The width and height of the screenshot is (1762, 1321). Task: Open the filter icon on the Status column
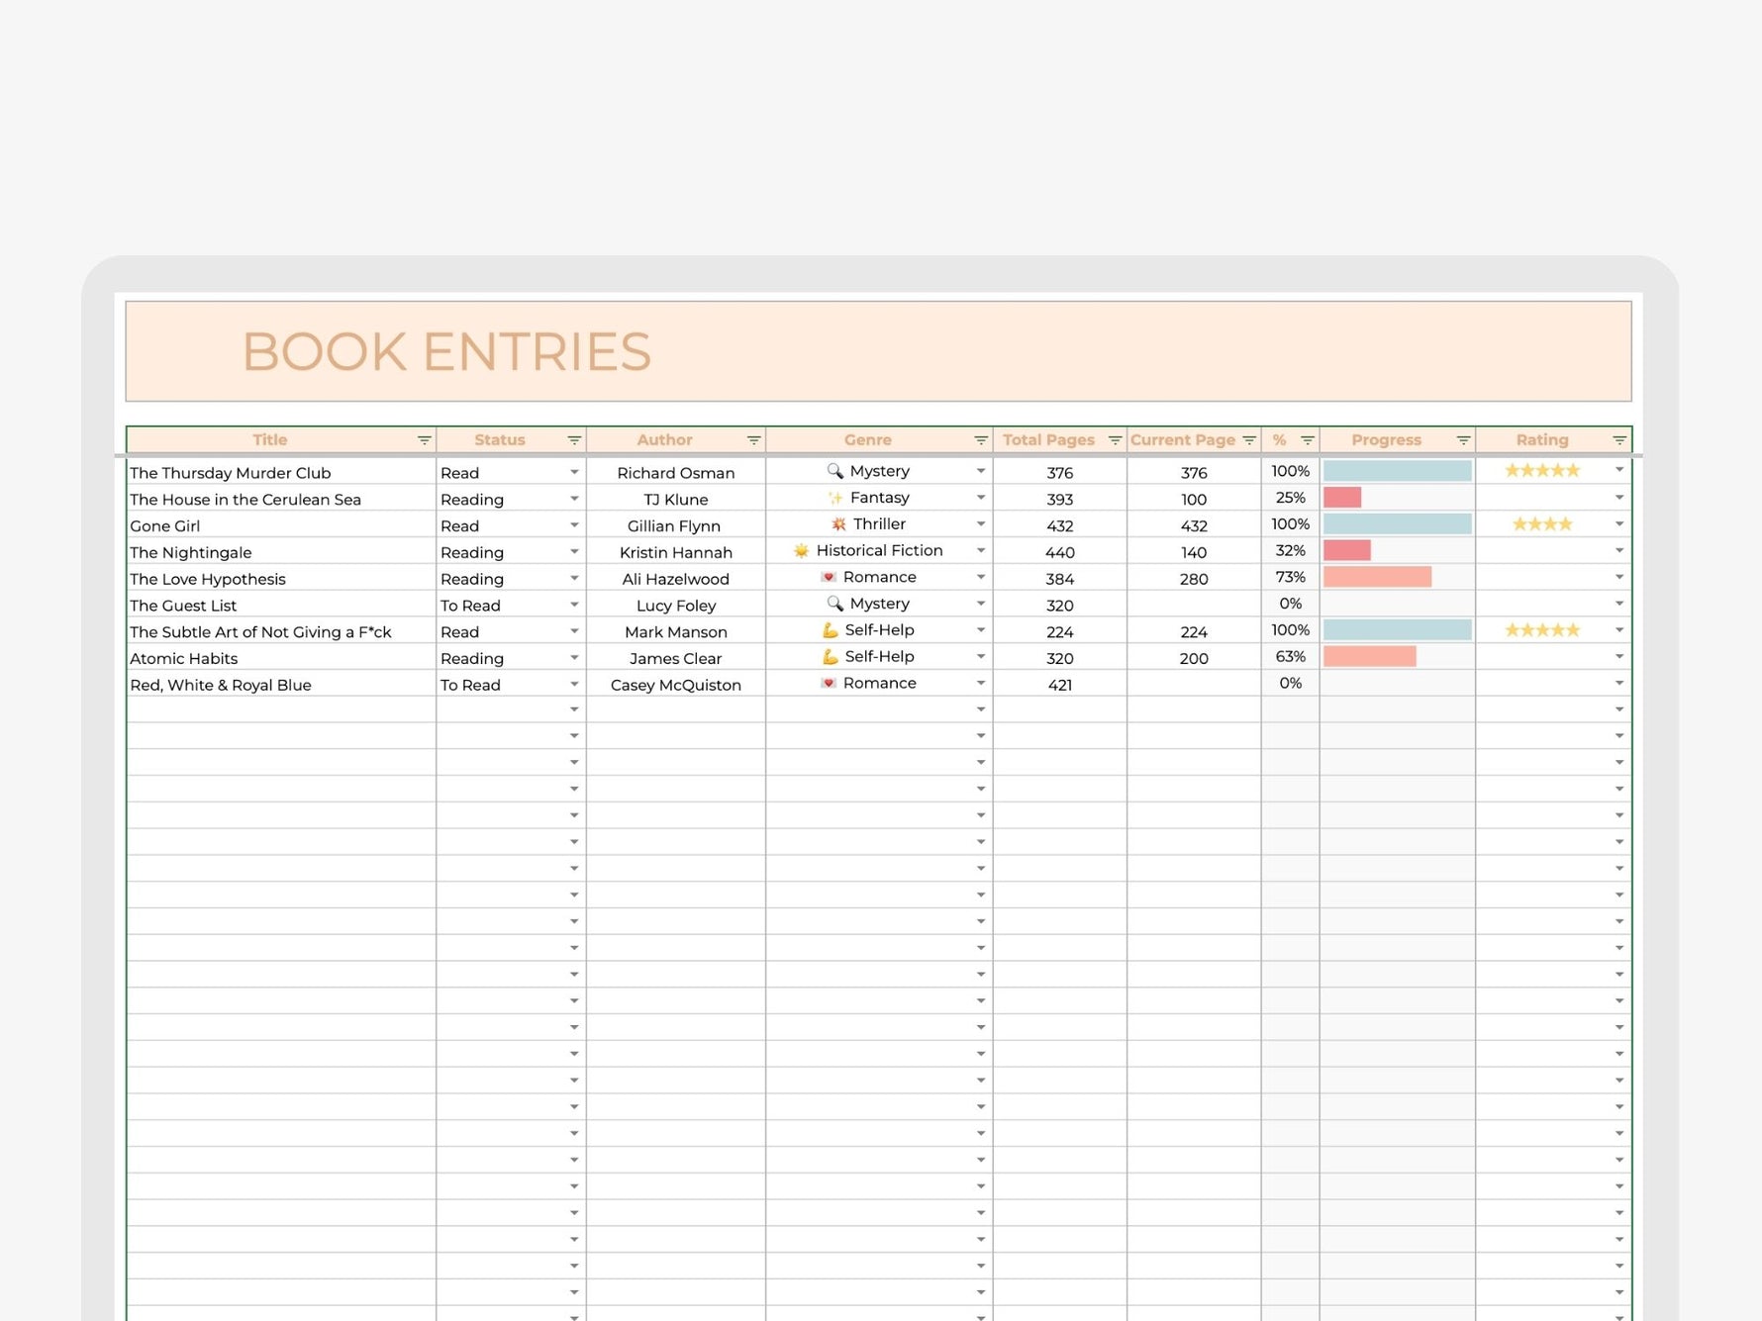click(573, 439)
